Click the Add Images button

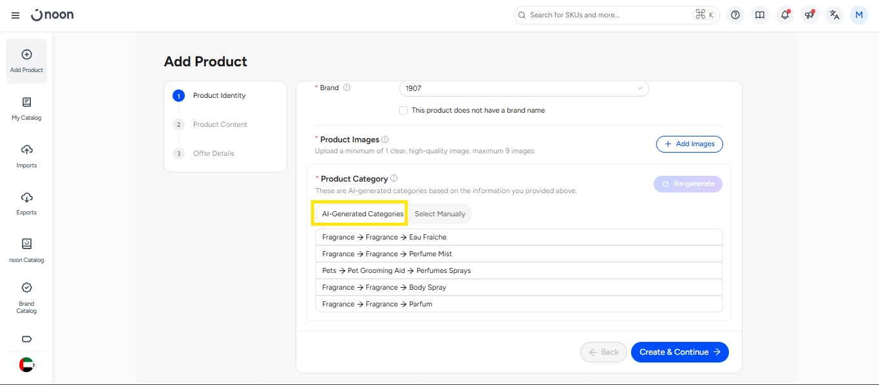click(689, 144)
